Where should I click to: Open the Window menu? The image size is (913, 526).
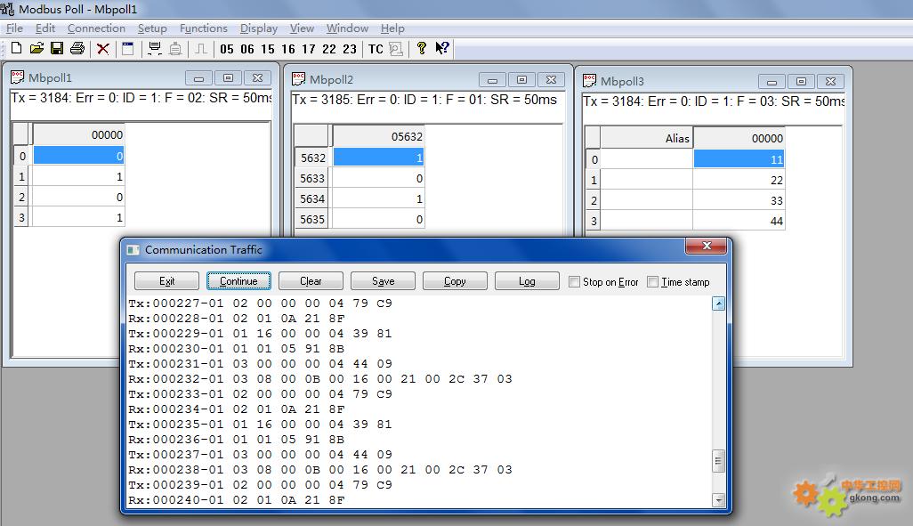click(x=347, y=28)
